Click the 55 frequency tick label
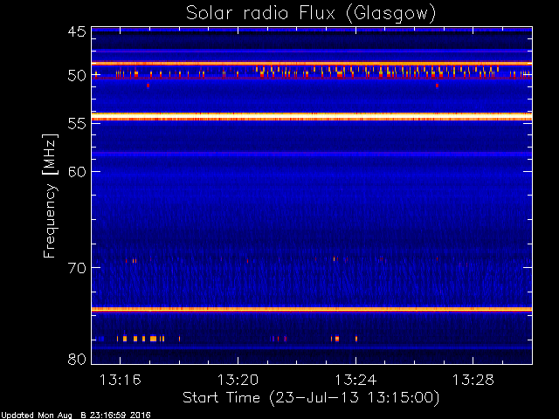Image resolution: width=559 pixels, height=419 pixels. 77,124
